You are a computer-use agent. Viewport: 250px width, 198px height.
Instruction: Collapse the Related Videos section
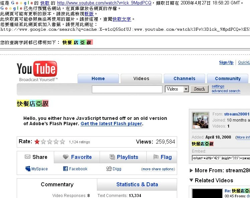191,180
